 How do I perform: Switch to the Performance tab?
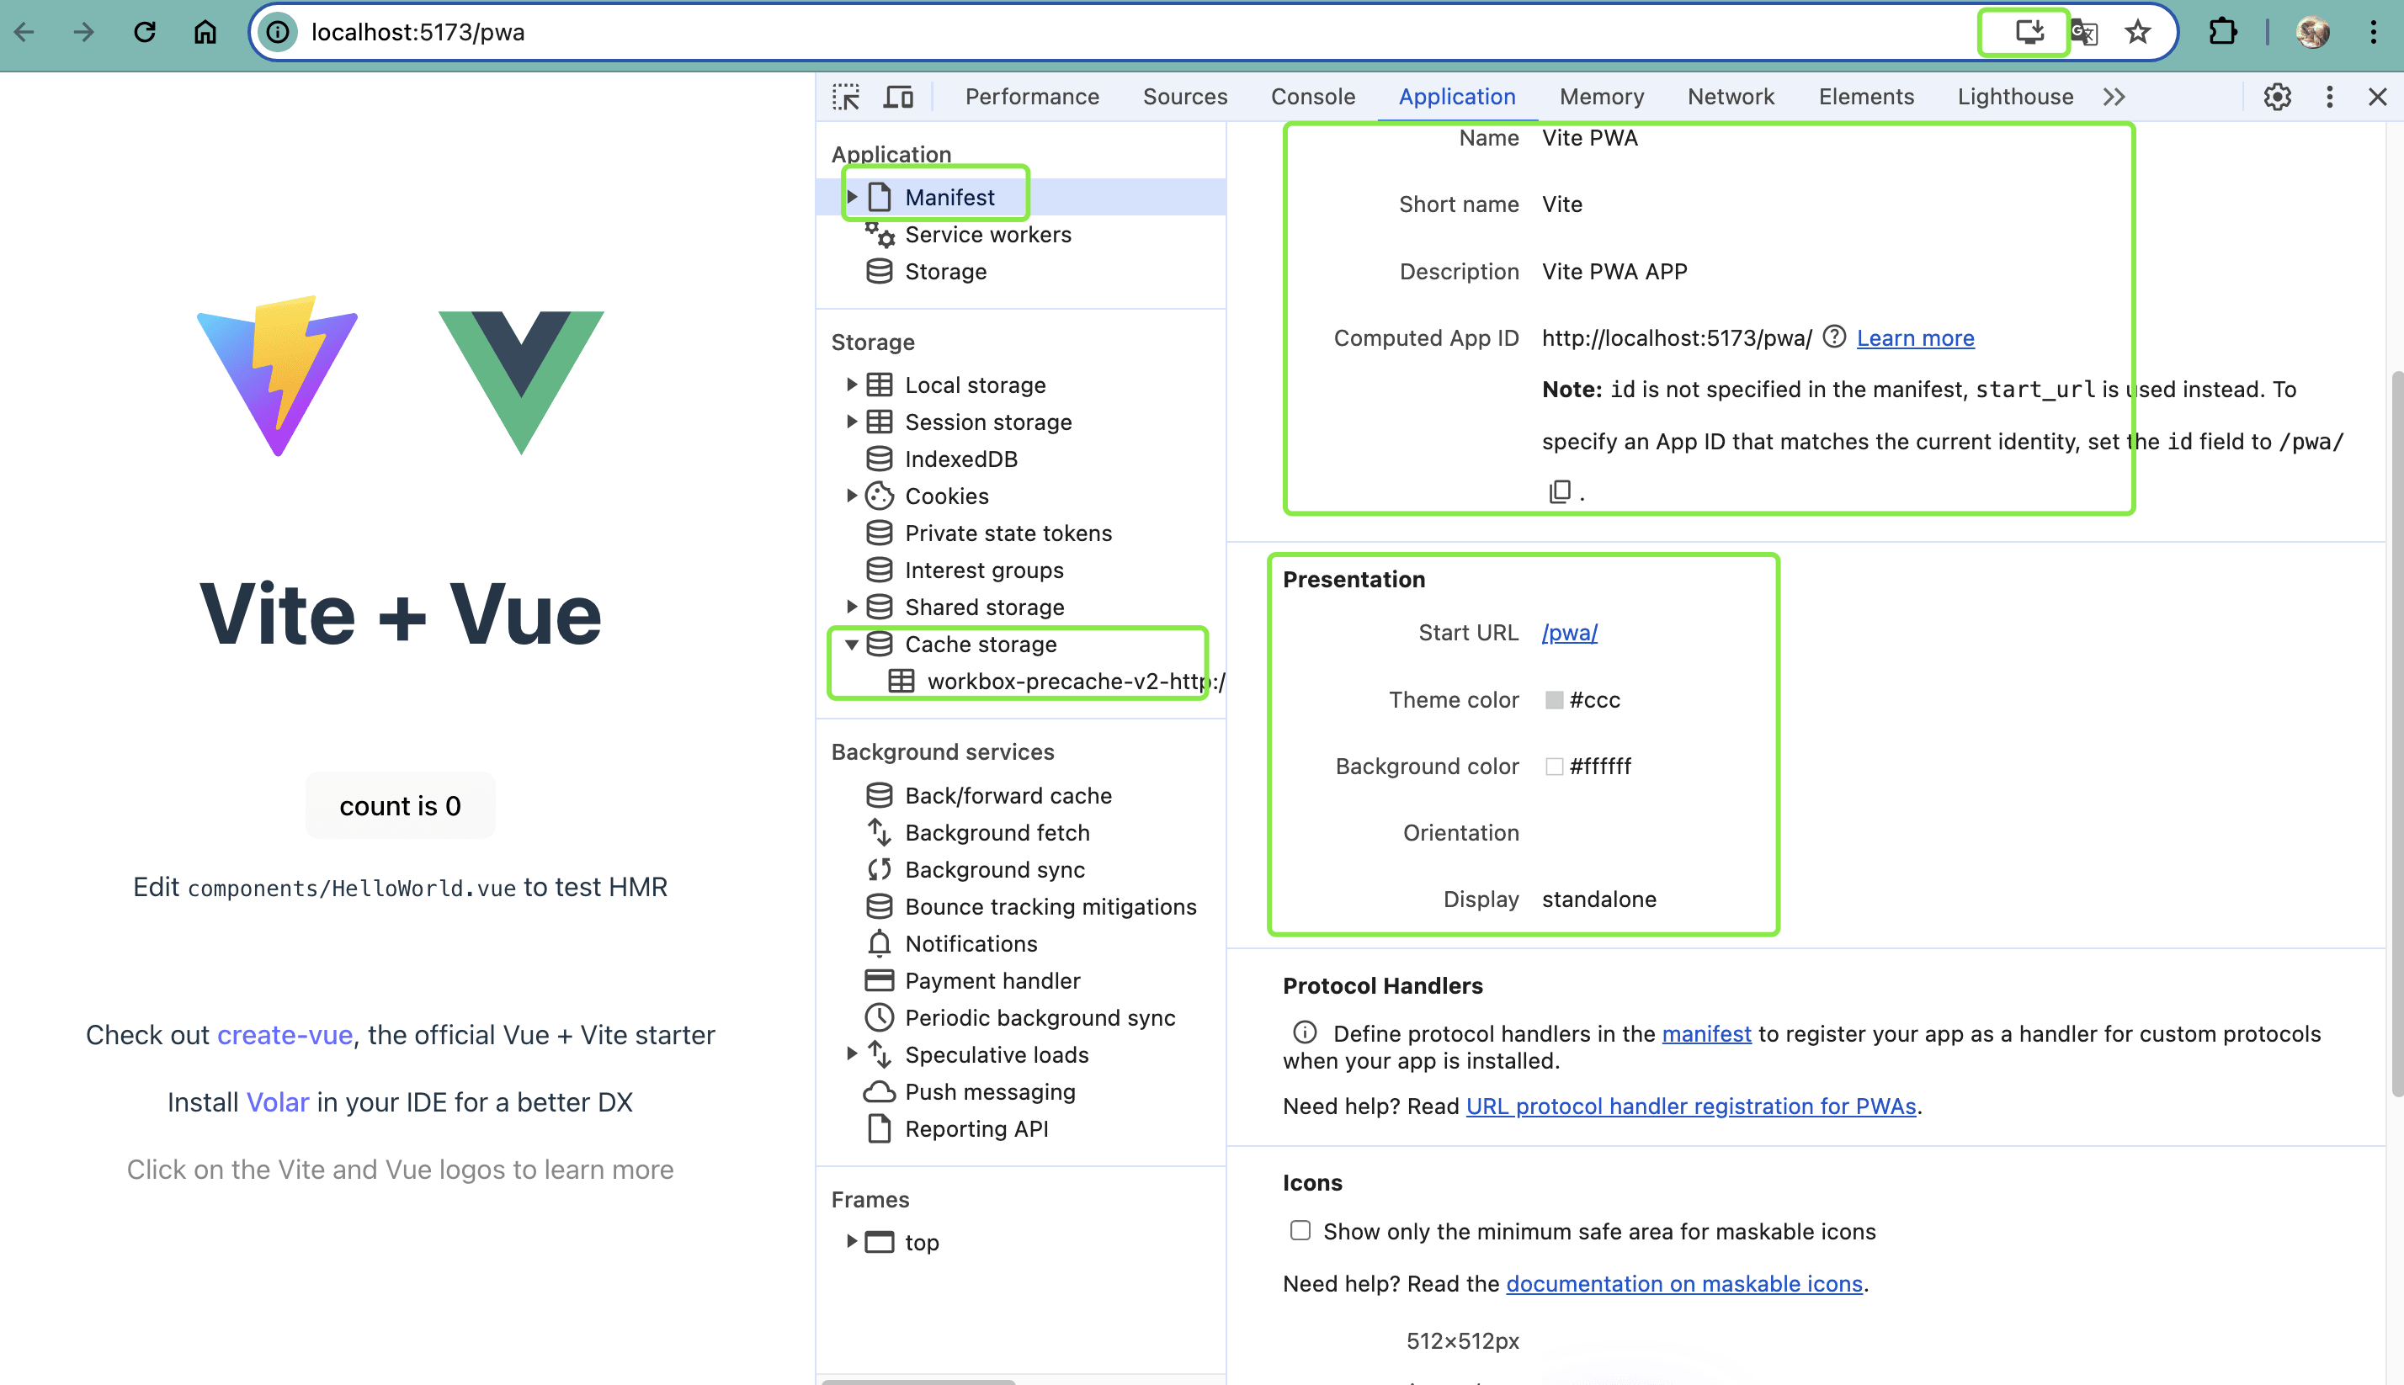[1032, 97]
